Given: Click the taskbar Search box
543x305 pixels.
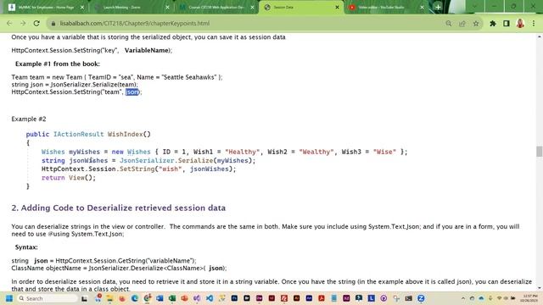Looking at the screenshot, I should [48, 298].
